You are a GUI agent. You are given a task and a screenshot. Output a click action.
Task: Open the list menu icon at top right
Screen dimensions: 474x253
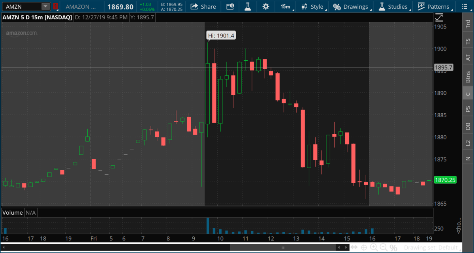pos(464,6)
